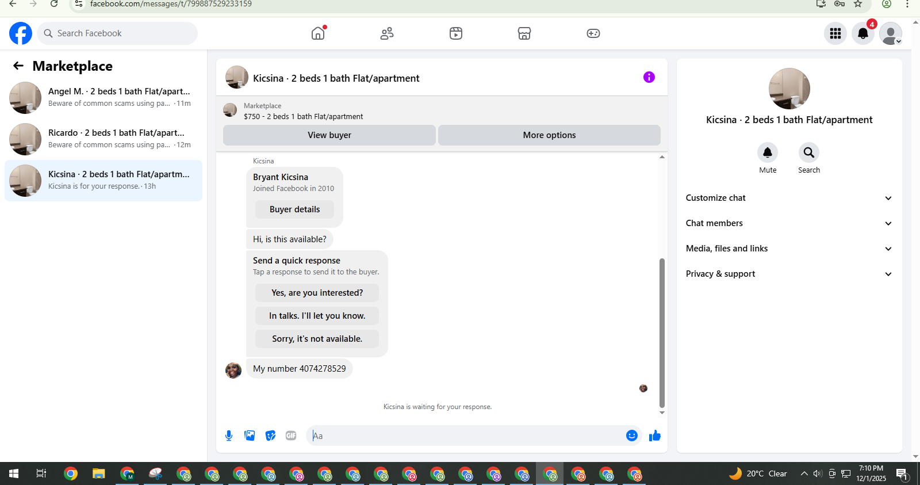Viewport: 920px width, 485px height.
Task: Click the Search Facebook field
Action: [117, 33]
